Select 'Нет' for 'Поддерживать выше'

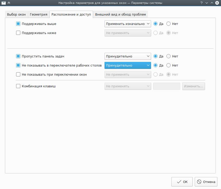[x=168, y=24]
